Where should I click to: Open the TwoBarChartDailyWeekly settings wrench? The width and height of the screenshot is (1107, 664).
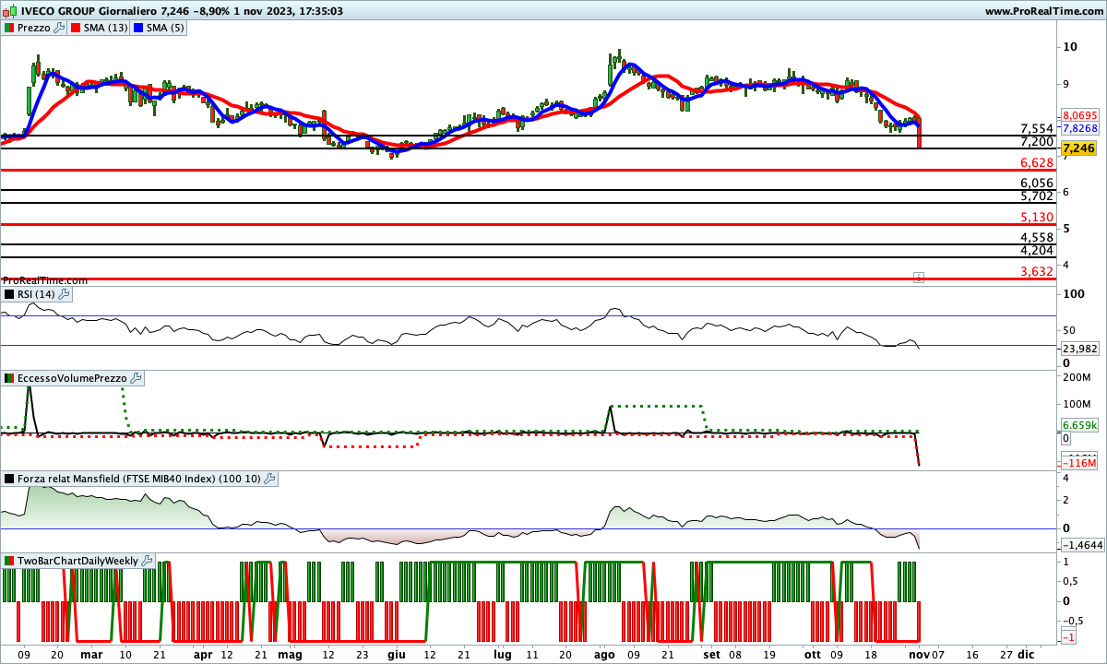[x=148, y=561]
